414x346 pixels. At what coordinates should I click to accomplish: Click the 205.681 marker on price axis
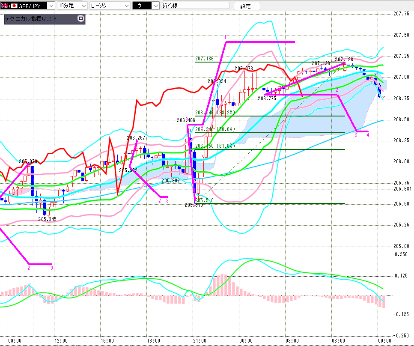pyautogui.click(x=402, y=189)
